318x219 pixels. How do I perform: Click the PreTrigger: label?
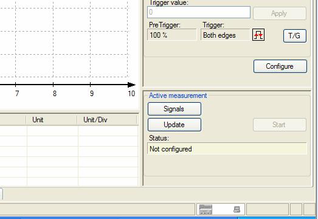[x=165, y=25]
